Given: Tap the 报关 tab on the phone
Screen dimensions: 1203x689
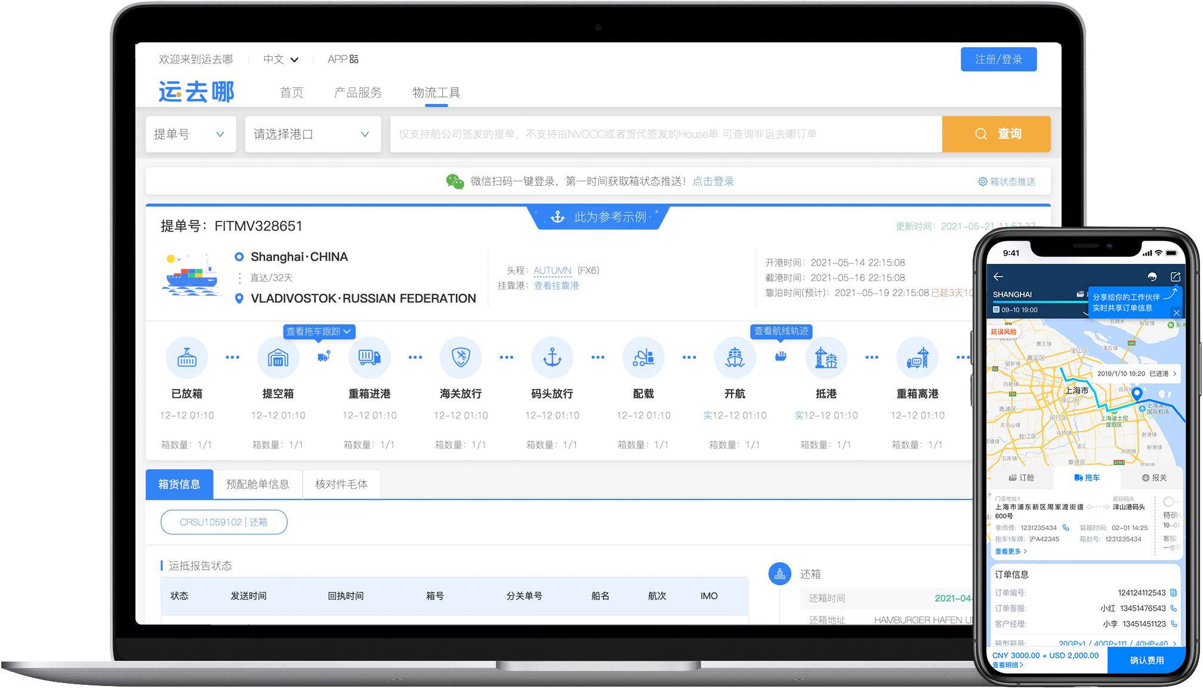Looking at the screenshot, I should tap(1153, 478).
